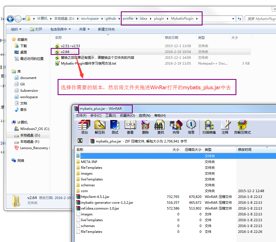Click the WinRAR Find (查找) binoculars icon
The width and height of the screenshot is (276, 242).
point(160,127)
